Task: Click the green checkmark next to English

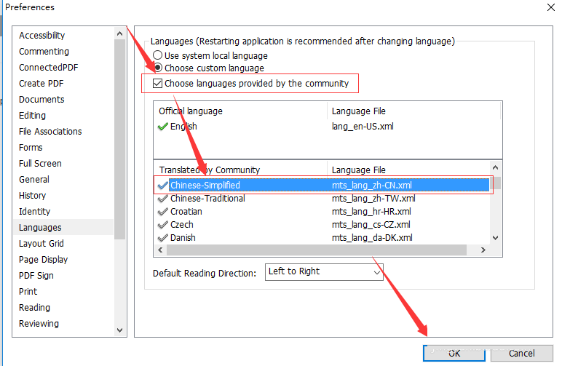Action: [x=163, y=127]
